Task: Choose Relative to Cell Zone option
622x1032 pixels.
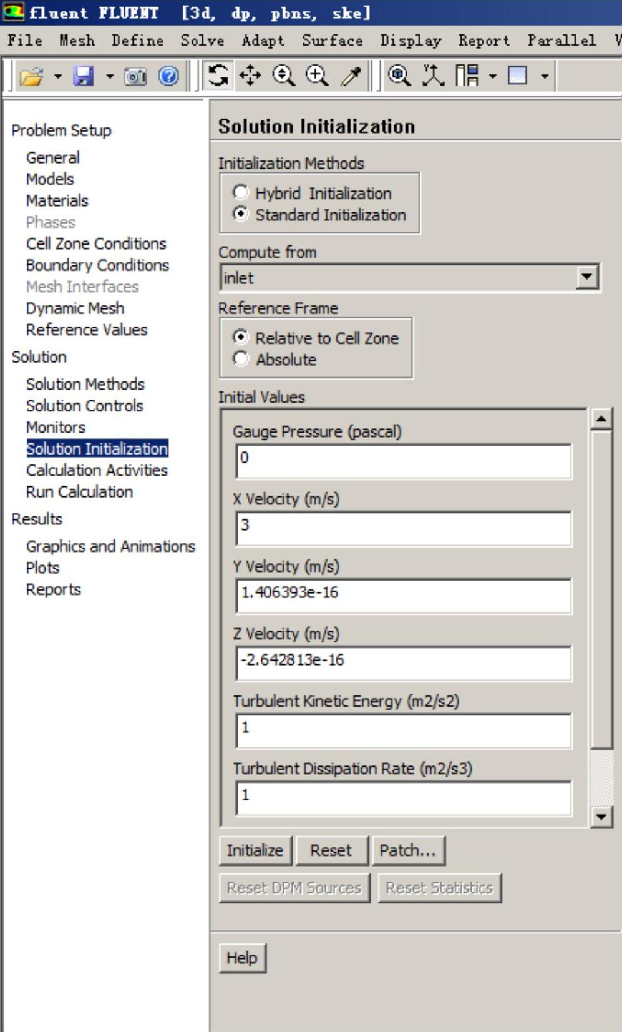Action: pyautogui.click(x=241, y=337)
